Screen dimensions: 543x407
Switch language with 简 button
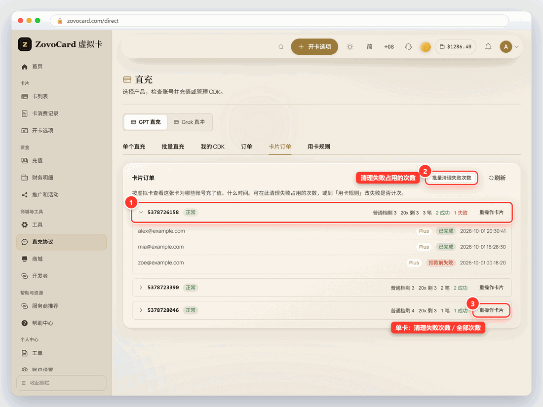coord(370,47)
